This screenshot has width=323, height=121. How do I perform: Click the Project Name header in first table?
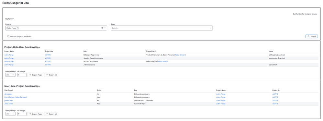click(9, 51)
